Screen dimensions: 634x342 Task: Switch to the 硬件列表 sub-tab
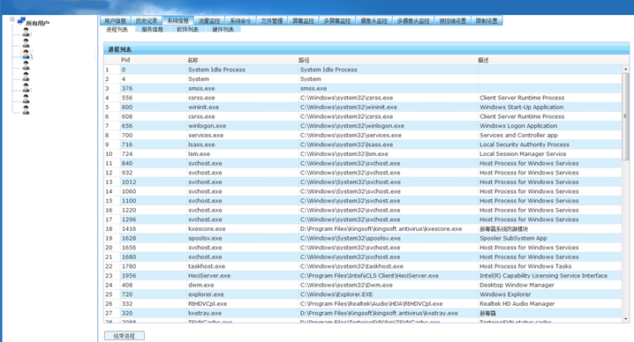[223, 29]
